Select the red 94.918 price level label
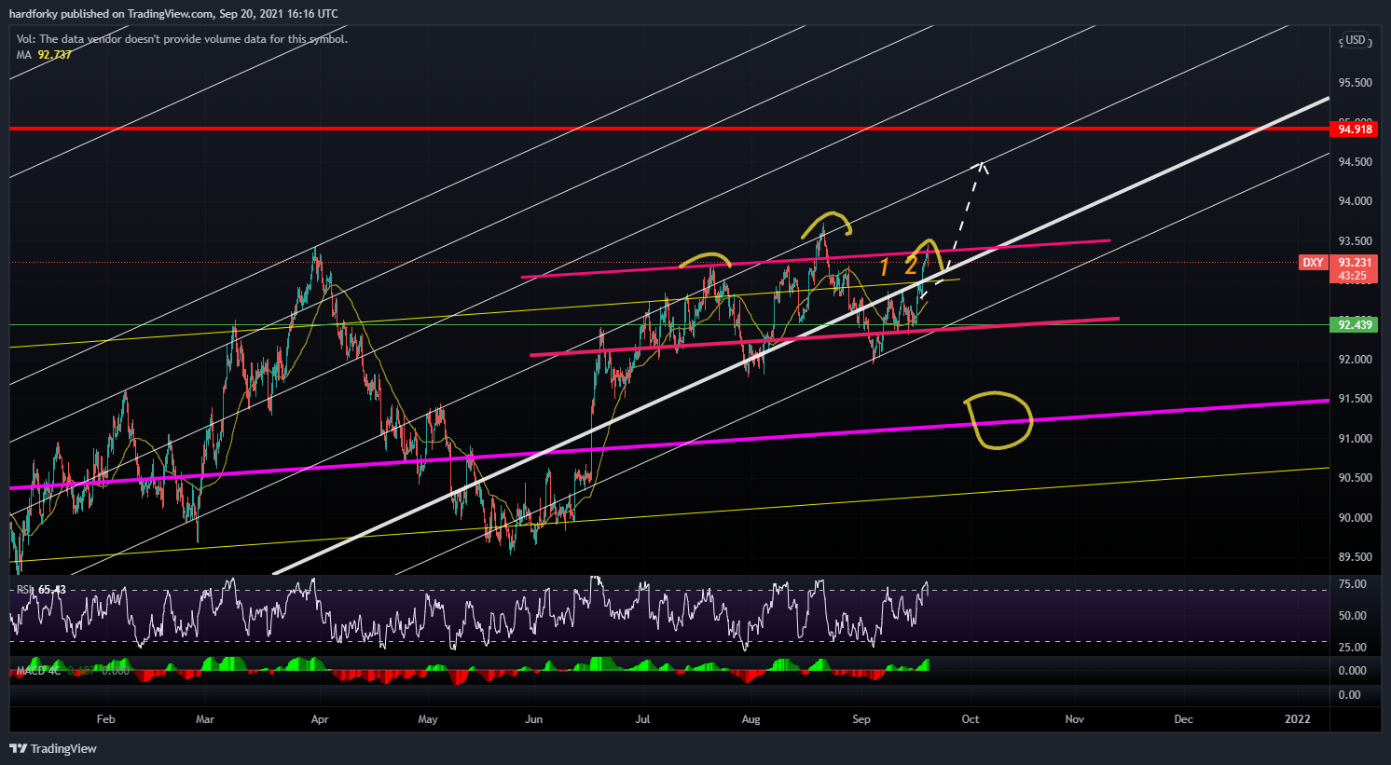Viewport: 1391px width, 765px height. point(1355,130)
